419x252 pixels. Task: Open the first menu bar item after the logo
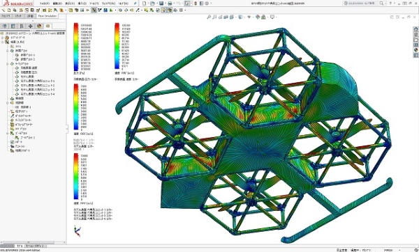[45, 3]
